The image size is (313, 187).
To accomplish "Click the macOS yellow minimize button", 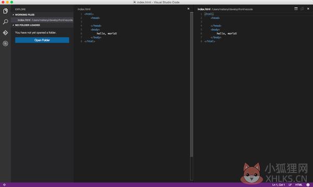I will pos(7,2).
